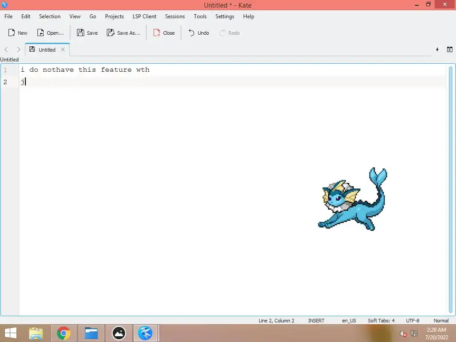Go to next tab with right arrow

pos(19,50)
